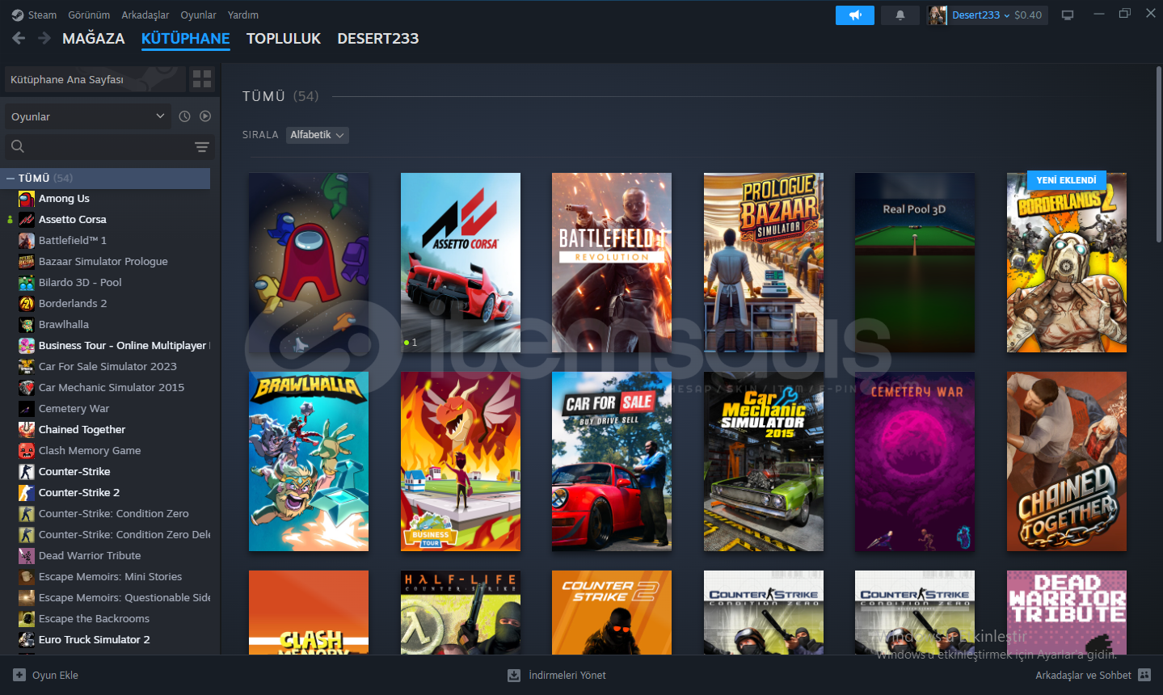This screenshot has width=1163, height=695.
Task: Open friends list icon at bottom right
Action: click(x=1144, y=675)
